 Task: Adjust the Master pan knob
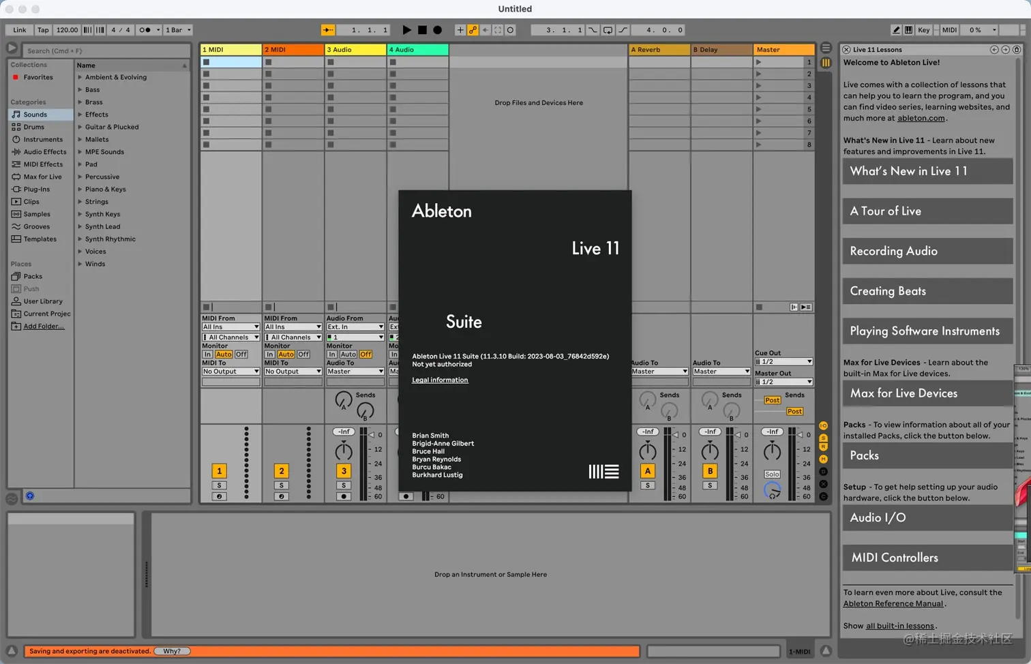[772, 451]
